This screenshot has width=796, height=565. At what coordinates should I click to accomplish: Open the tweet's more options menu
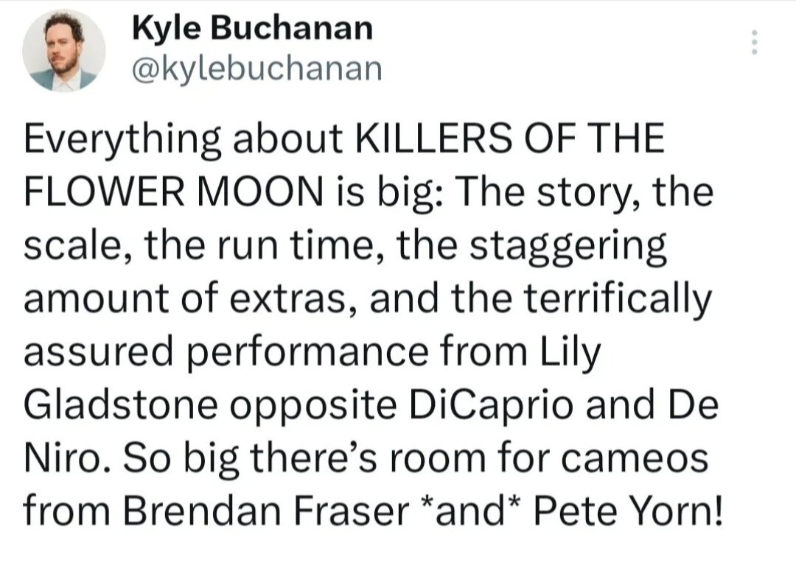pyautogui.click(x=753, y=43)
